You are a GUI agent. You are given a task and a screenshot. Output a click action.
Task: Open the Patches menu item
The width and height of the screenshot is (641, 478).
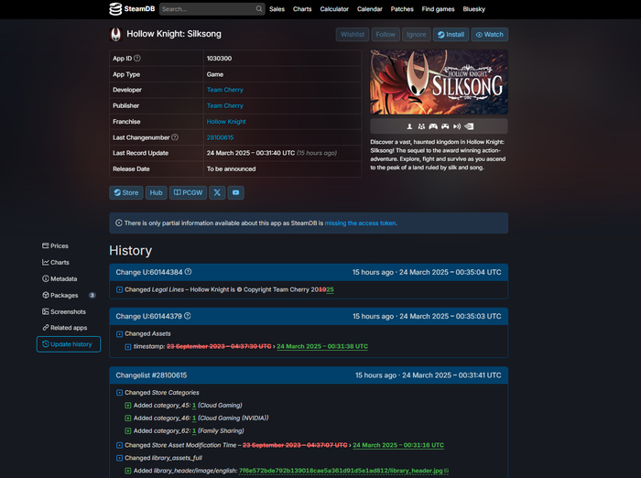click(x=402, y=9)
